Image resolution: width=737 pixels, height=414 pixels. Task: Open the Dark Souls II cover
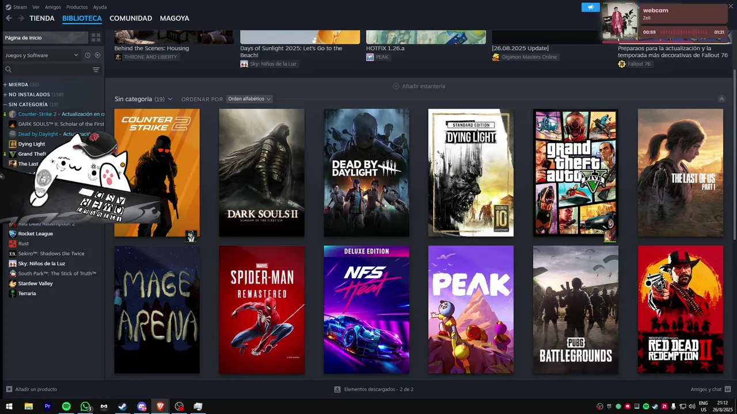coord(261,172)
